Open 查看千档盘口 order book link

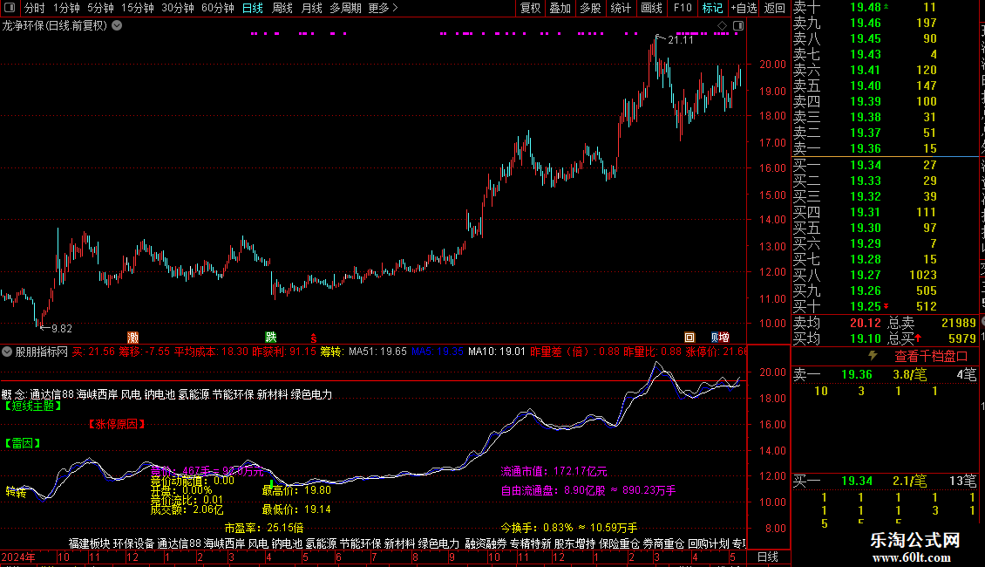click(x=932, y=357)
